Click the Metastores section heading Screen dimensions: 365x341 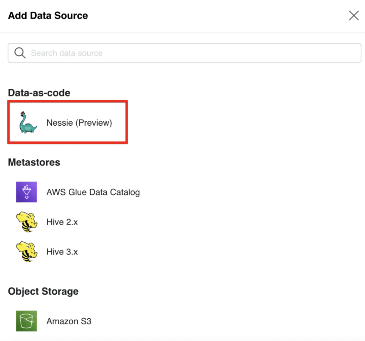click(34, 162)
